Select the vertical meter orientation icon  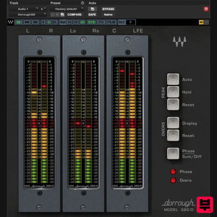point(18,22)
